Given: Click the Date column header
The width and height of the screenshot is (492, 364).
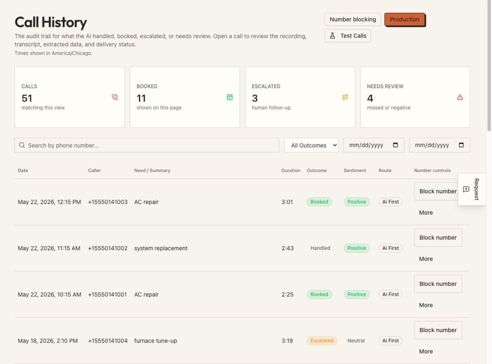Looking at the screenshot, I should click(x=23, y=170).
